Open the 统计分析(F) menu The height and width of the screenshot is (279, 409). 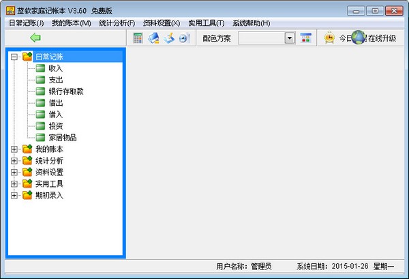point(117,23)
